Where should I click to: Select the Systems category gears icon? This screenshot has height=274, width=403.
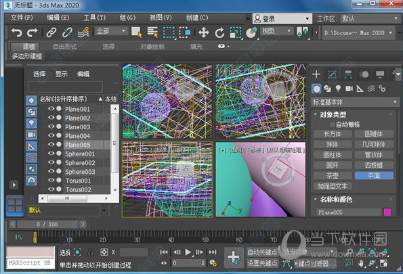pos(382,89)
